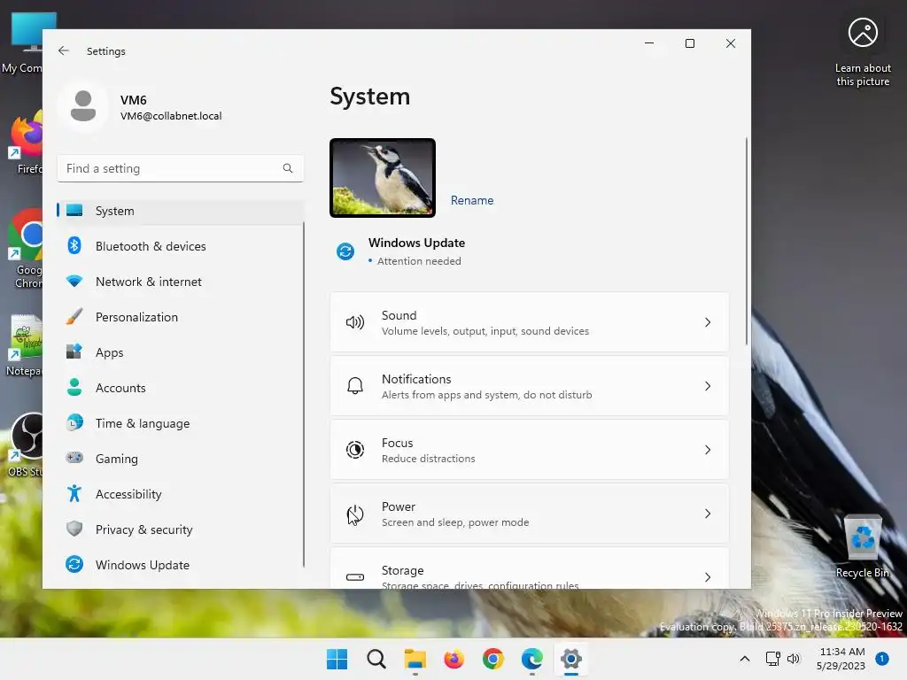Launch Firefox from the taskbar

pyautogui.click(x=454, y=659)
